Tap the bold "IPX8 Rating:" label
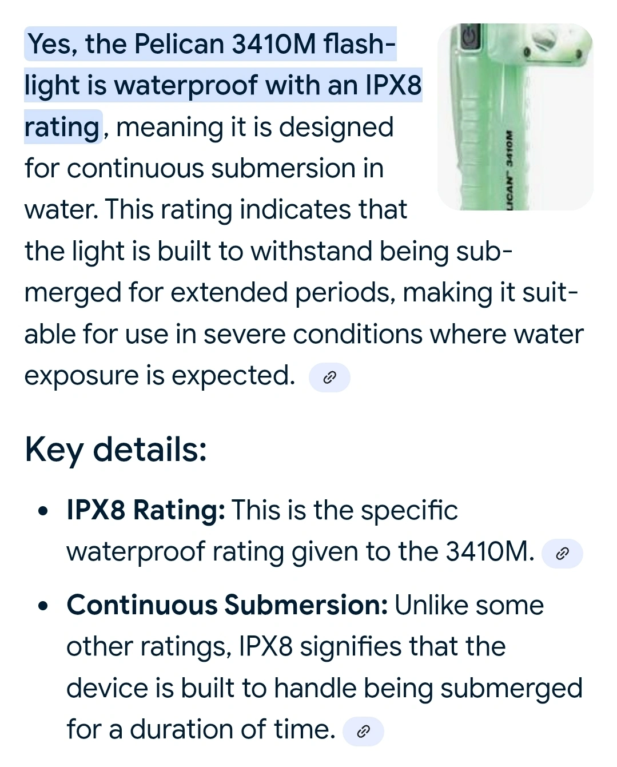Image resolution: width=617 pixels, height=767 pixels. point(146,510)
